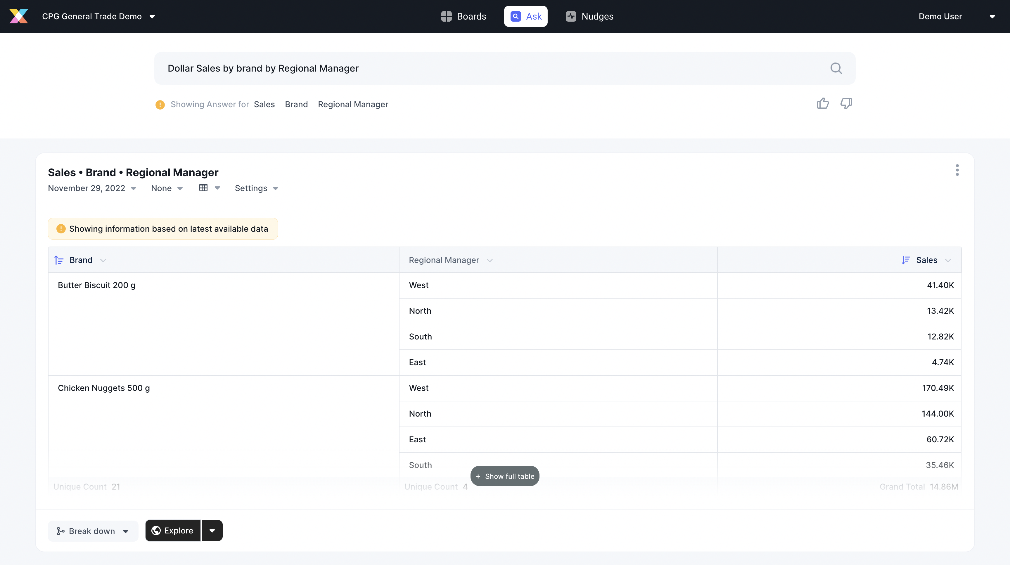Click the warning icon in latest data banner
The height and width of the screenshot is (565, 1010).
pos(61,229)
